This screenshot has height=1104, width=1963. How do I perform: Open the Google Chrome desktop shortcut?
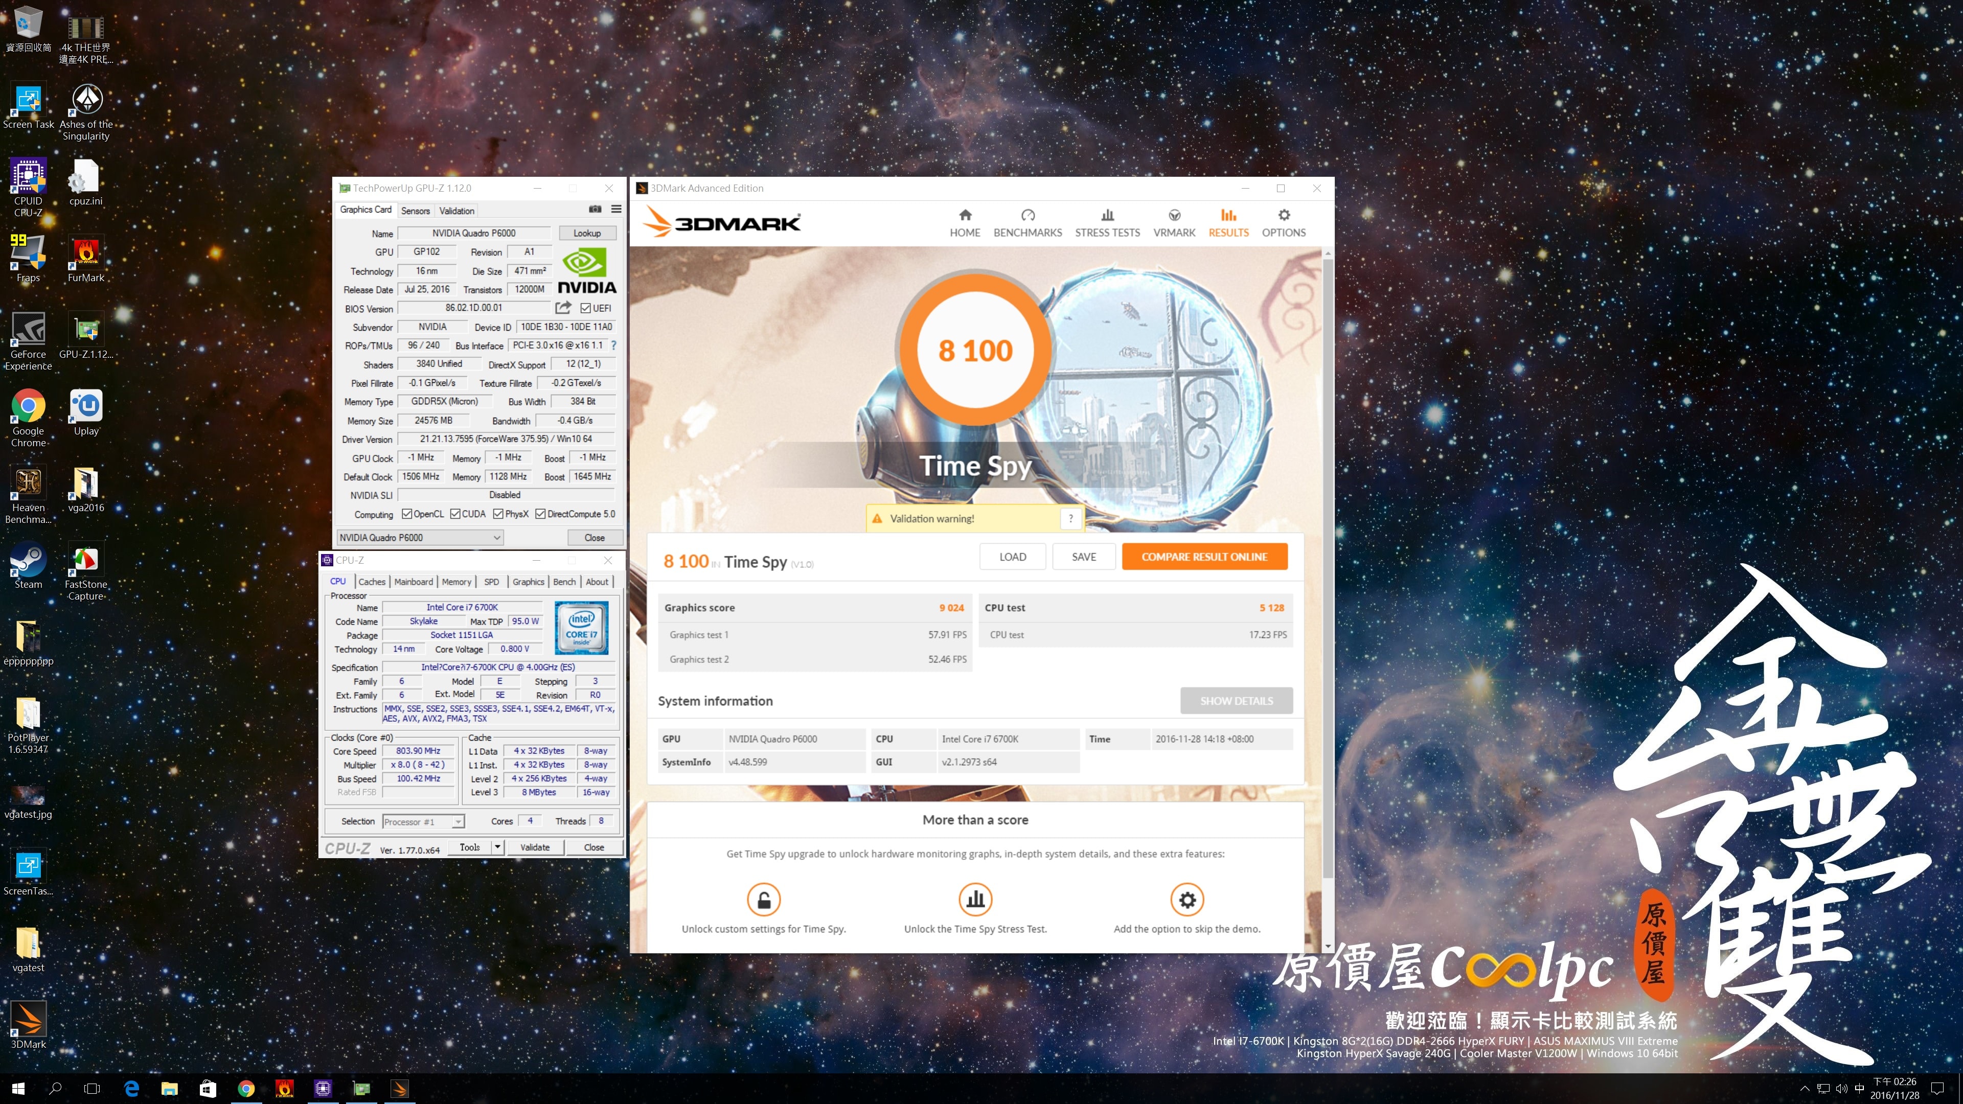(x=28, y=418)
